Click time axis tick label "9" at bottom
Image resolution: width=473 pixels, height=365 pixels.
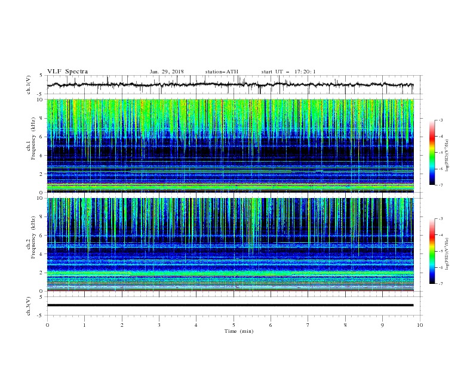tap(382, 325)
